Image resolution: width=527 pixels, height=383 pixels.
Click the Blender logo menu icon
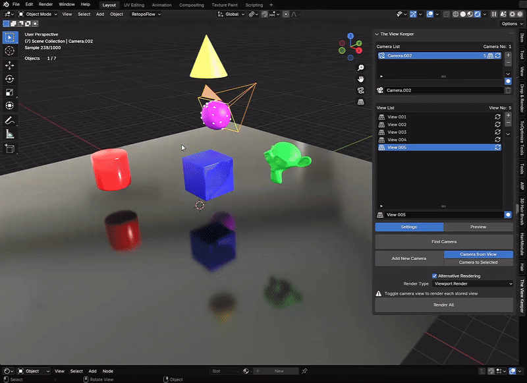point(6,5)
